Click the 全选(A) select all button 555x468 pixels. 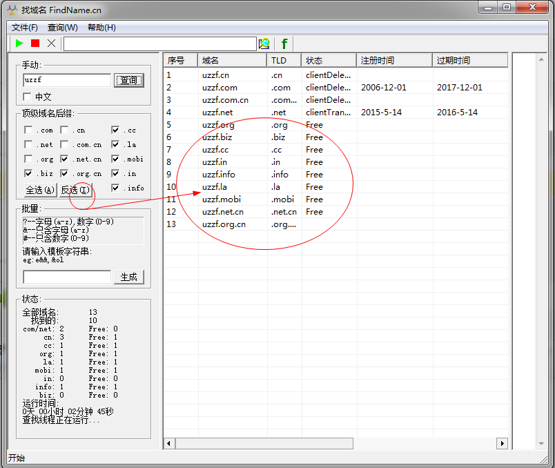(x=40, y=190)
